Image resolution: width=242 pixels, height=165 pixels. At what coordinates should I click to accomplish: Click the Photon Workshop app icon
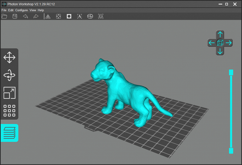click(4, 4)
